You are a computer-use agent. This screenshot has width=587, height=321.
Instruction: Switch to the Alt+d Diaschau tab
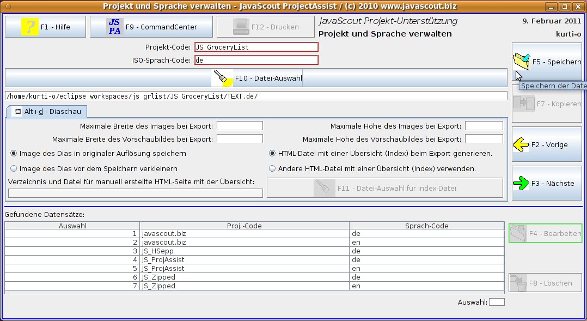(x=47, y=112)
